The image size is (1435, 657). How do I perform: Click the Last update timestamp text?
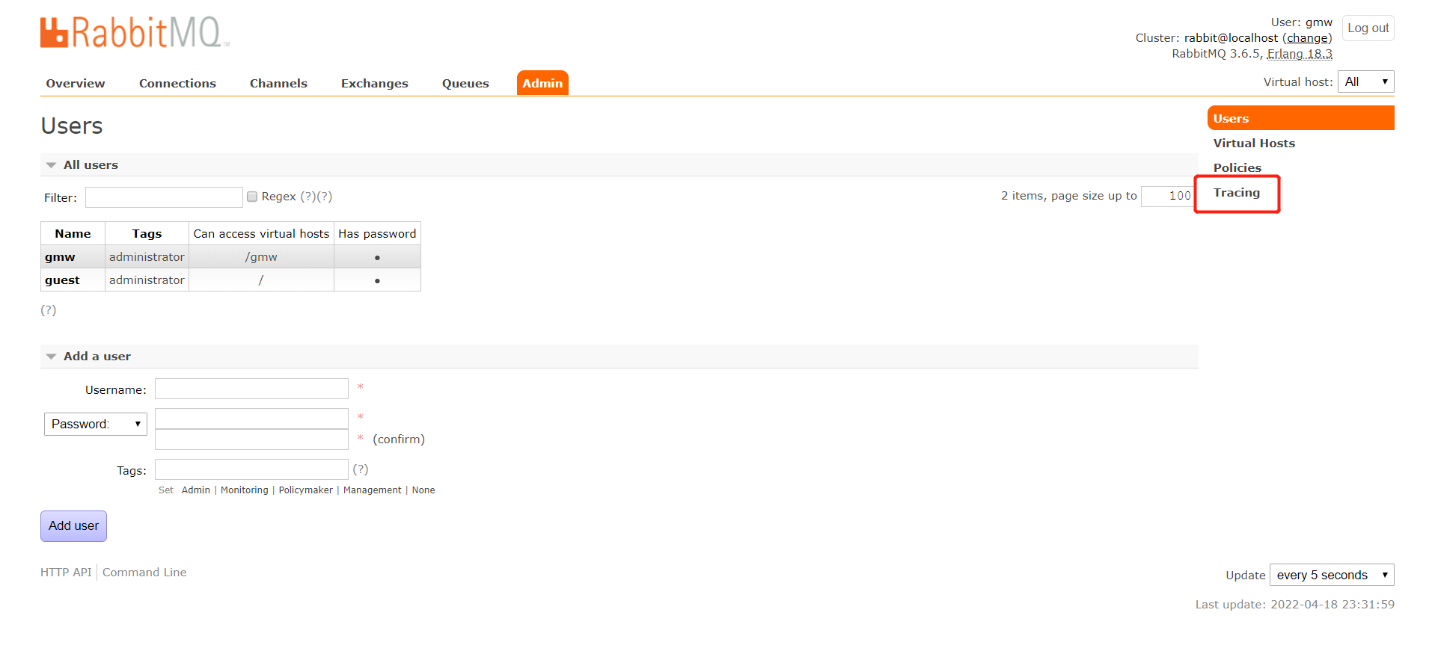coord(1295,605)
